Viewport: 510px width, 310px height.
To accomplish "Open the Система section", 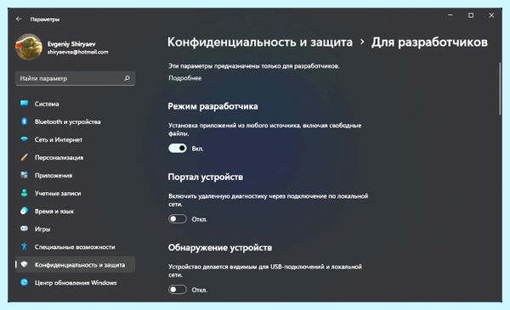I will (x=47, y=104).
